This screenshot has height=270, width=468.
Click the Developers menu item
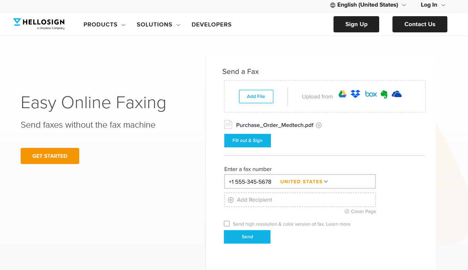pyautogui.click(x=211, y=24)
